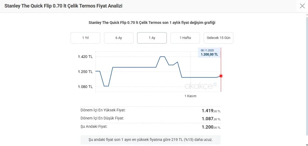Select the 6 Ay time range

[x=119, y=38]
